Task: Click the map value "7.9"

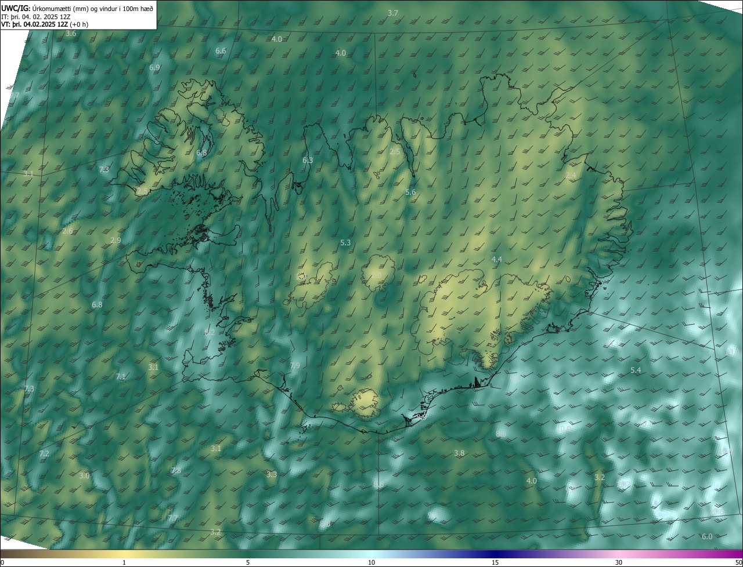Action: [x=295, y=366]
